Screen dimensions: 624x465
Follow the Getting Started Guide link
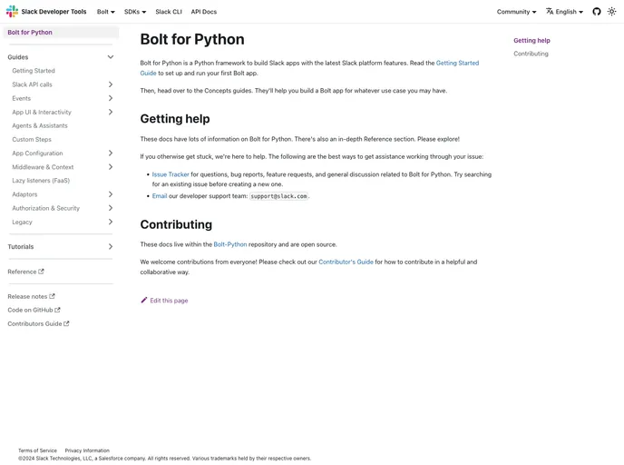pos(457,63)
